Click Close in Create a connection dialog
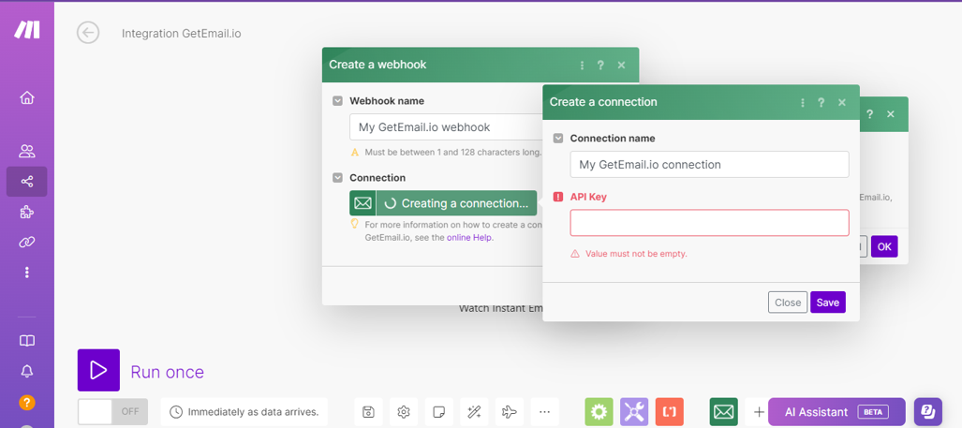This screenshot has height=428, width=962. tap(788, 303)
